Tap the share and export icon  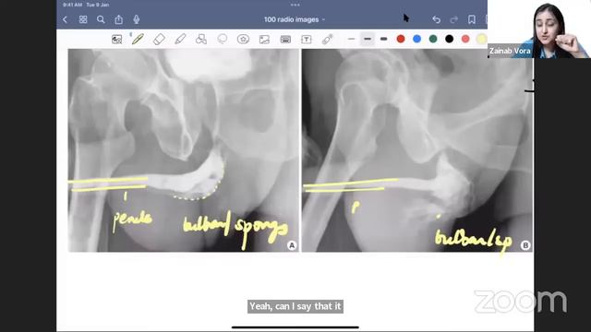click(x=119, y=19)
